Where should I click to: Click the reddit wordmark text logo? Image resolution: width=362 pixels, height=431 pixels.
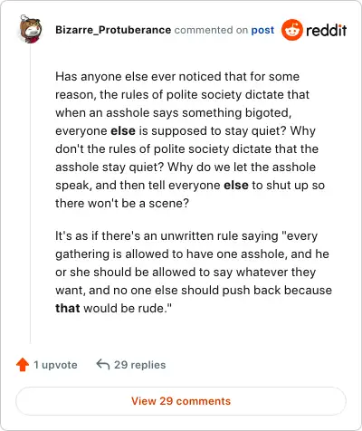[326, 31]
